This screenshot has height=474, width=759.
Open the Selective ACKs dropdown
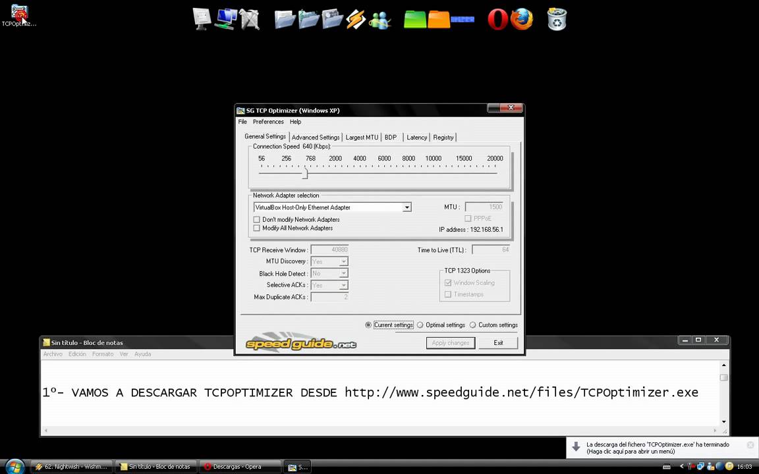tap(343, 285)
